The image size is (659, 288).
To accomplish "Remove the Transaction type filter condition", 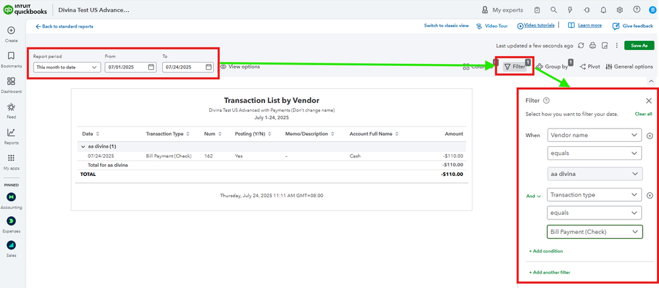I will [650, 195].
